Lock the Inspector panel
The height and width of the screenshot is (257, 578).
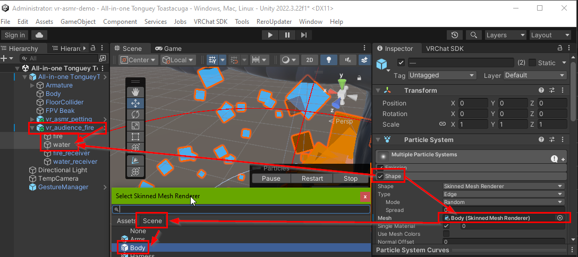point(559,48)
